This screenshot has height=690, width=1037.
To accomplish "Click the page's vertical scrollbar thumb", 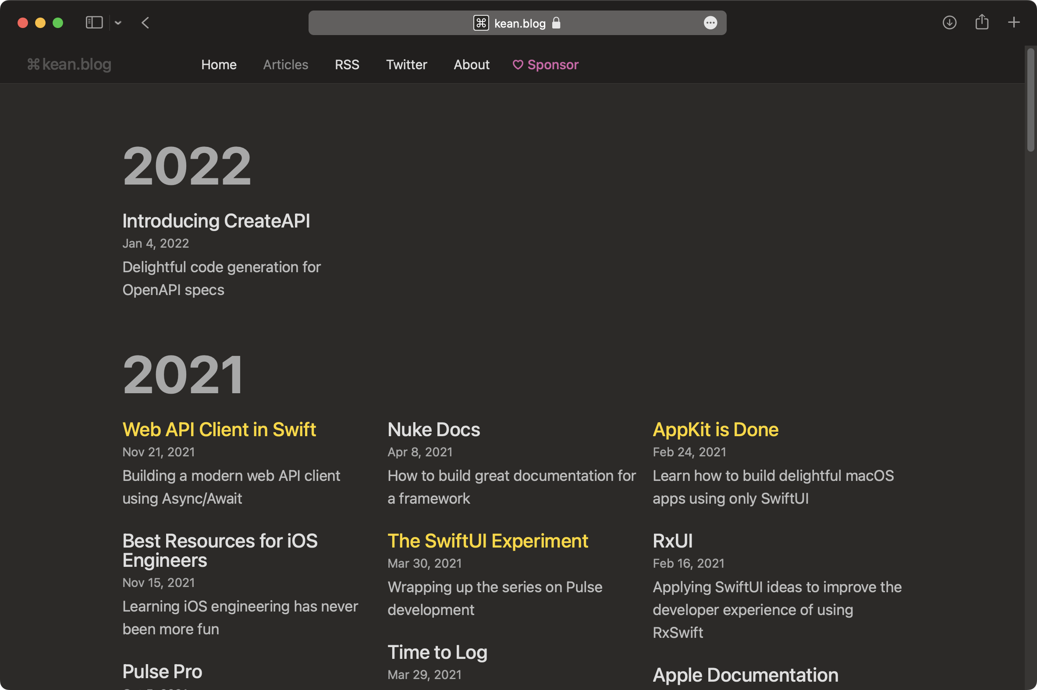I will 1030,100.
